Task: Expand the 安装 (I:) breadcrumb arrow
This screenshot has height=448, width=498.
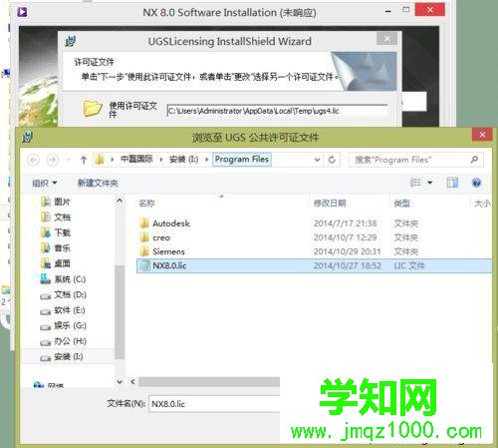Action: click(x=207, y=160)
